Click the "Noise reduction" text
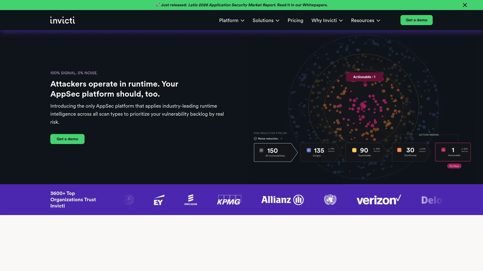The image size is (483, 271). (x=268, y=139)
